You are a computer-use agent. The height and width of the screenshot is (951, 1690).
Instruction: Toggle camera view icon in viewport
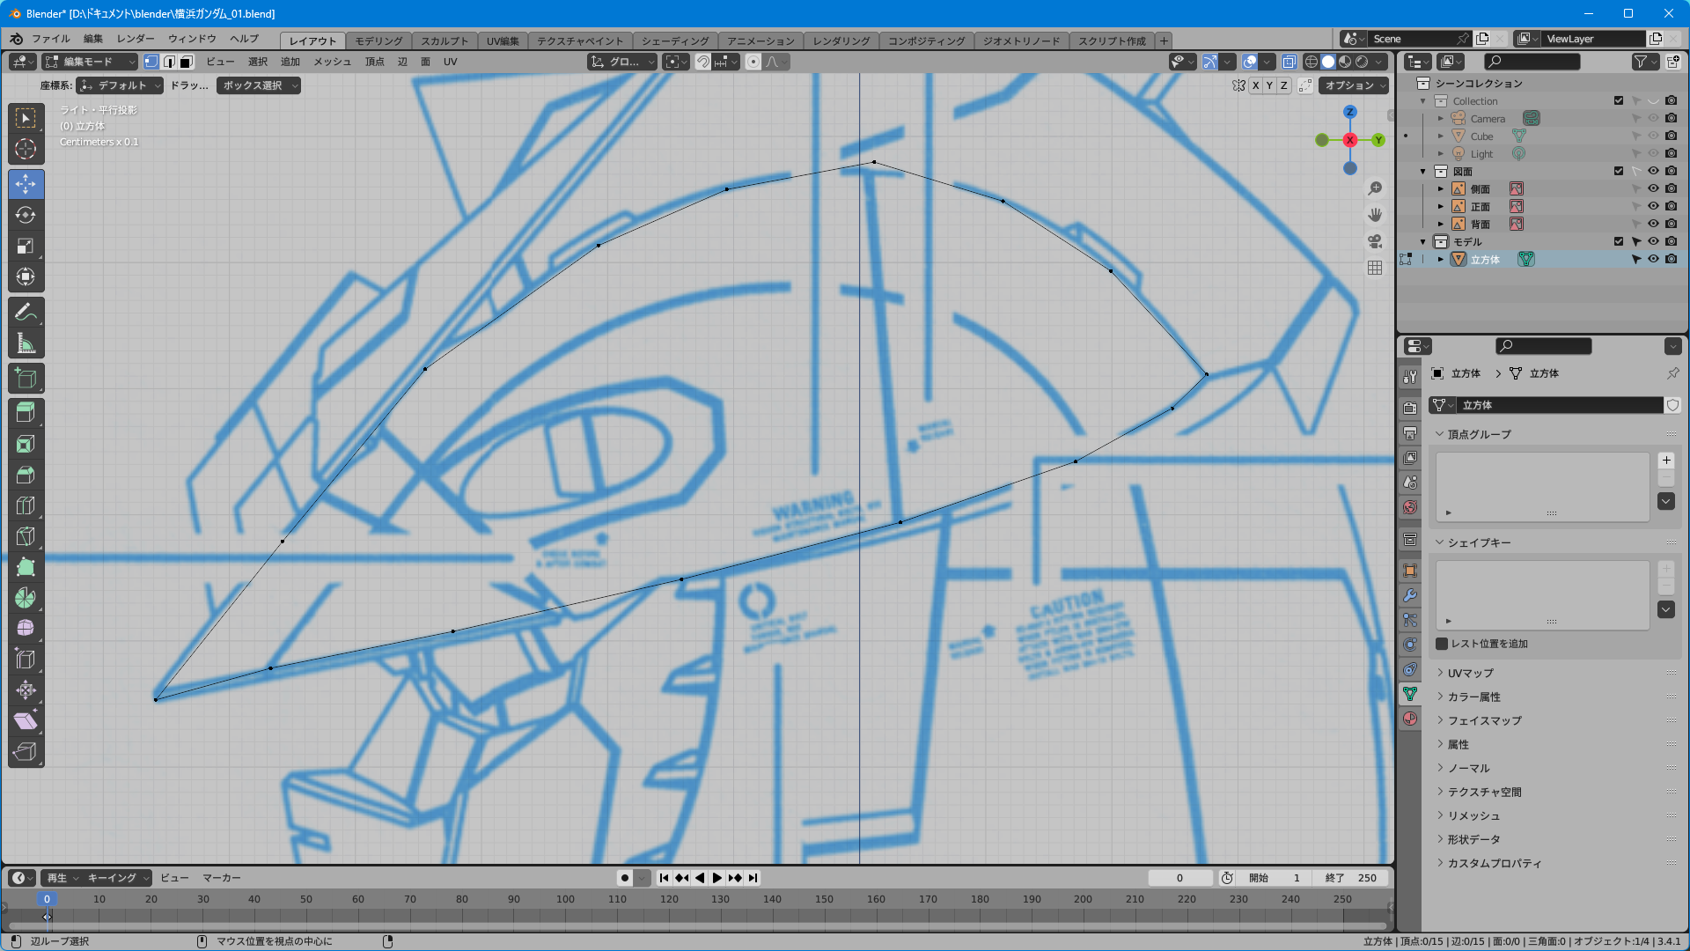[1375, 240]
